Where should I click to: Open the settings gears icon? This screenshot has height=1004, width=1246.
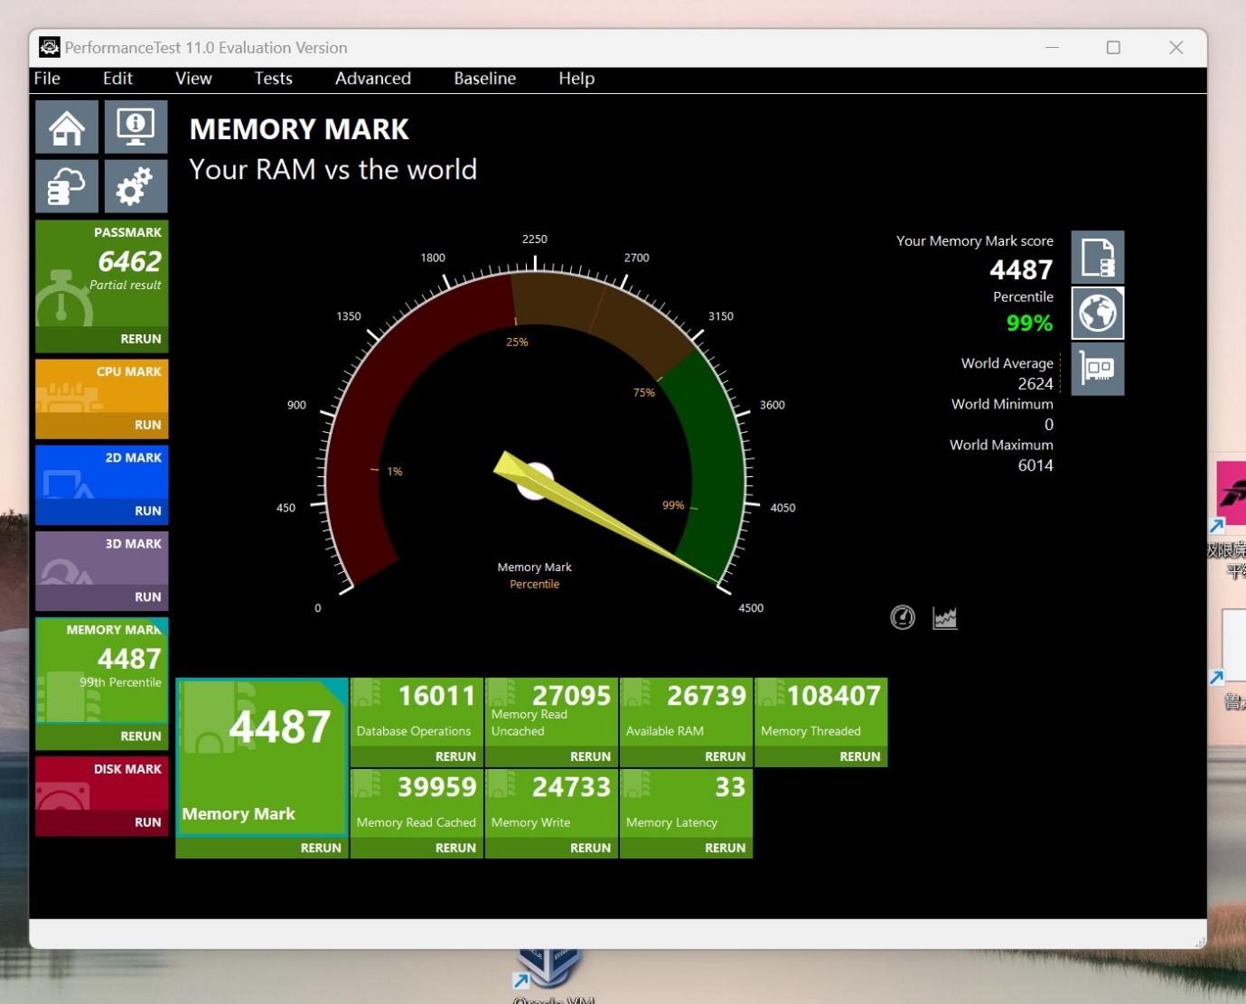click(136, 186)
